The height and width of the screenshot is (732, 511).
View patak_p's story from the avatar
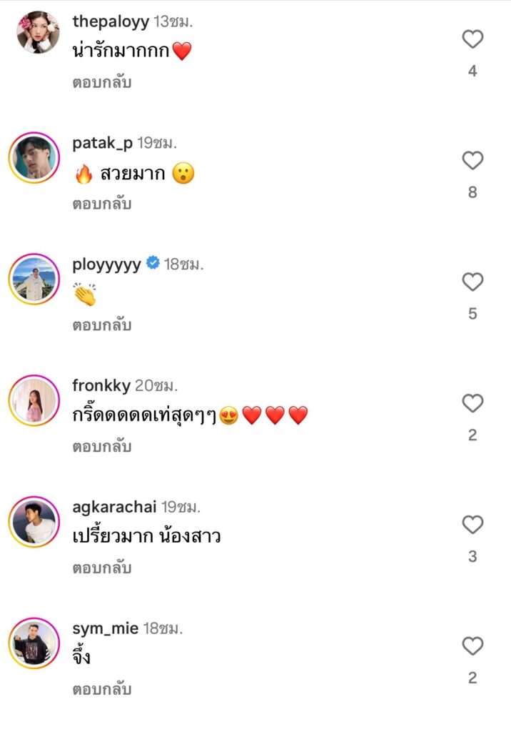[x=34, y=157]
